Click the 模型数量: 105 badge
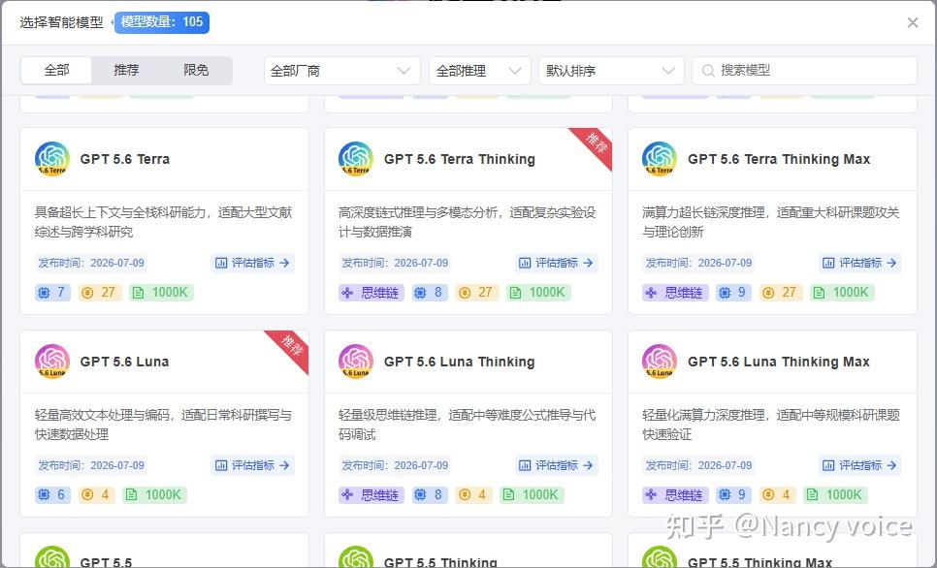This screenshot has height=568, width=937. (x=162, y=22)
